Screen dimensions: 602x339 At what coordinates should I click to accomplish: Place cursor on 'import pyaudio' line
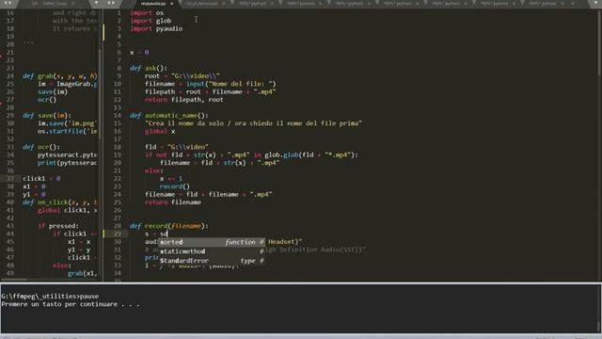156,29
